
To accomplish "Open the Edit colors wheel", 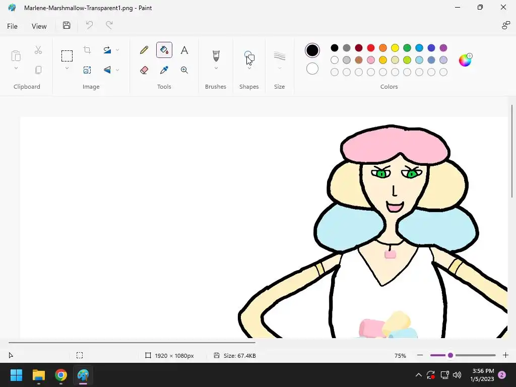I will [x=465, y=60].
